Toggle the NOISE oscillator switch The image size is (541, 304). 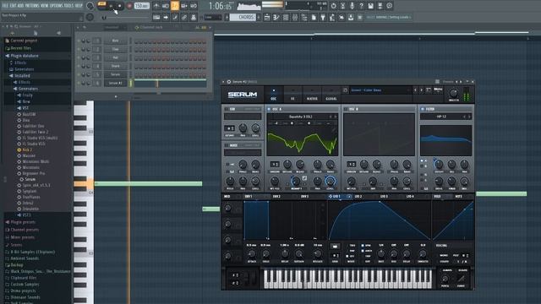pos(227,145)
